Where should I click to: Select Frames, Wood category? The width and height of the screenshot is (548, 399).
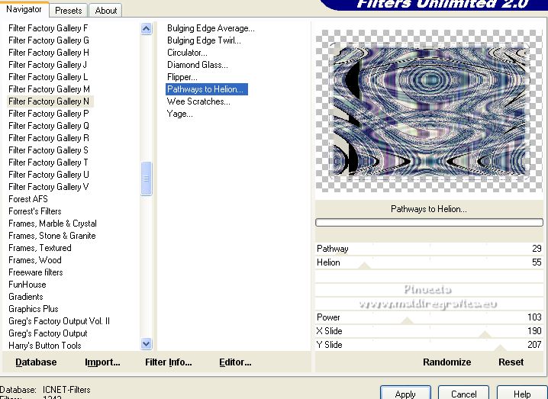35,260
